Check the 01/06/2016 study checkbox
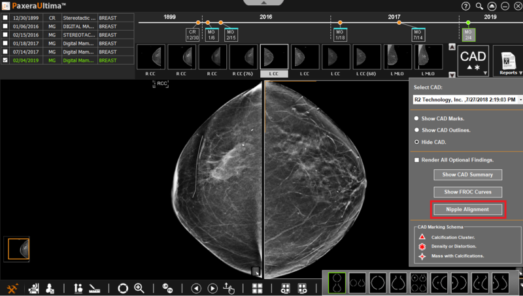This screenshot has width=523, height=296. point(6,26)
